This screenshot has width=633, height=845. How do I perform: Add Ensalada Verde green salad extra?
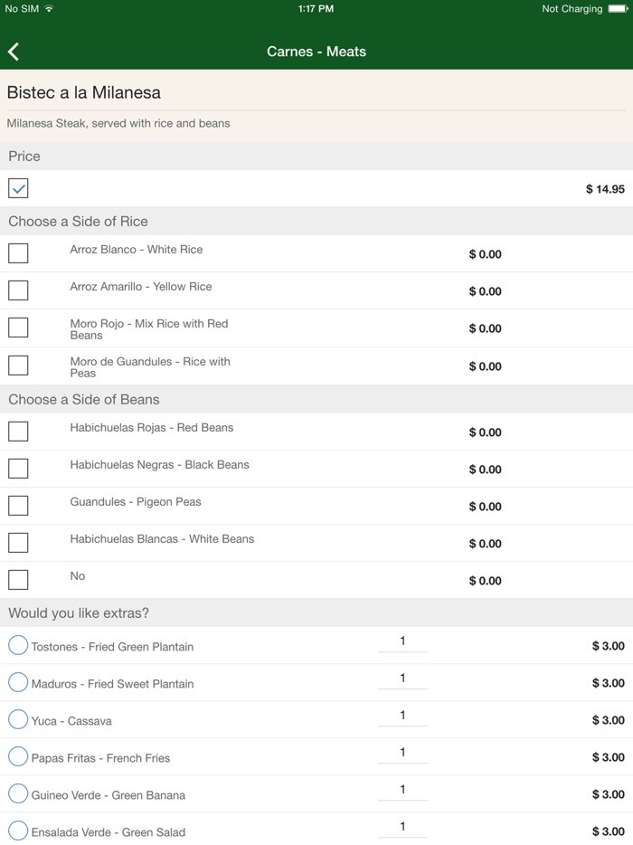tap(18, 831)
